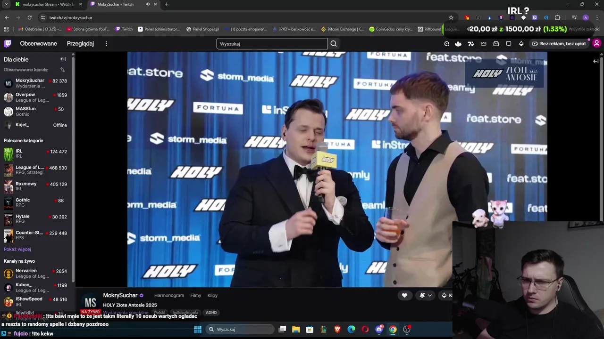This screenshot has width=604, height=339.
Task: Click the purple Twitch extension icon in Chrome toolbar
Action: tap(535, 17)
